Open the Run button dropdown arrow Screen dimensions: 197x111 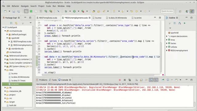pyautogui.click(x=78, y=11)
